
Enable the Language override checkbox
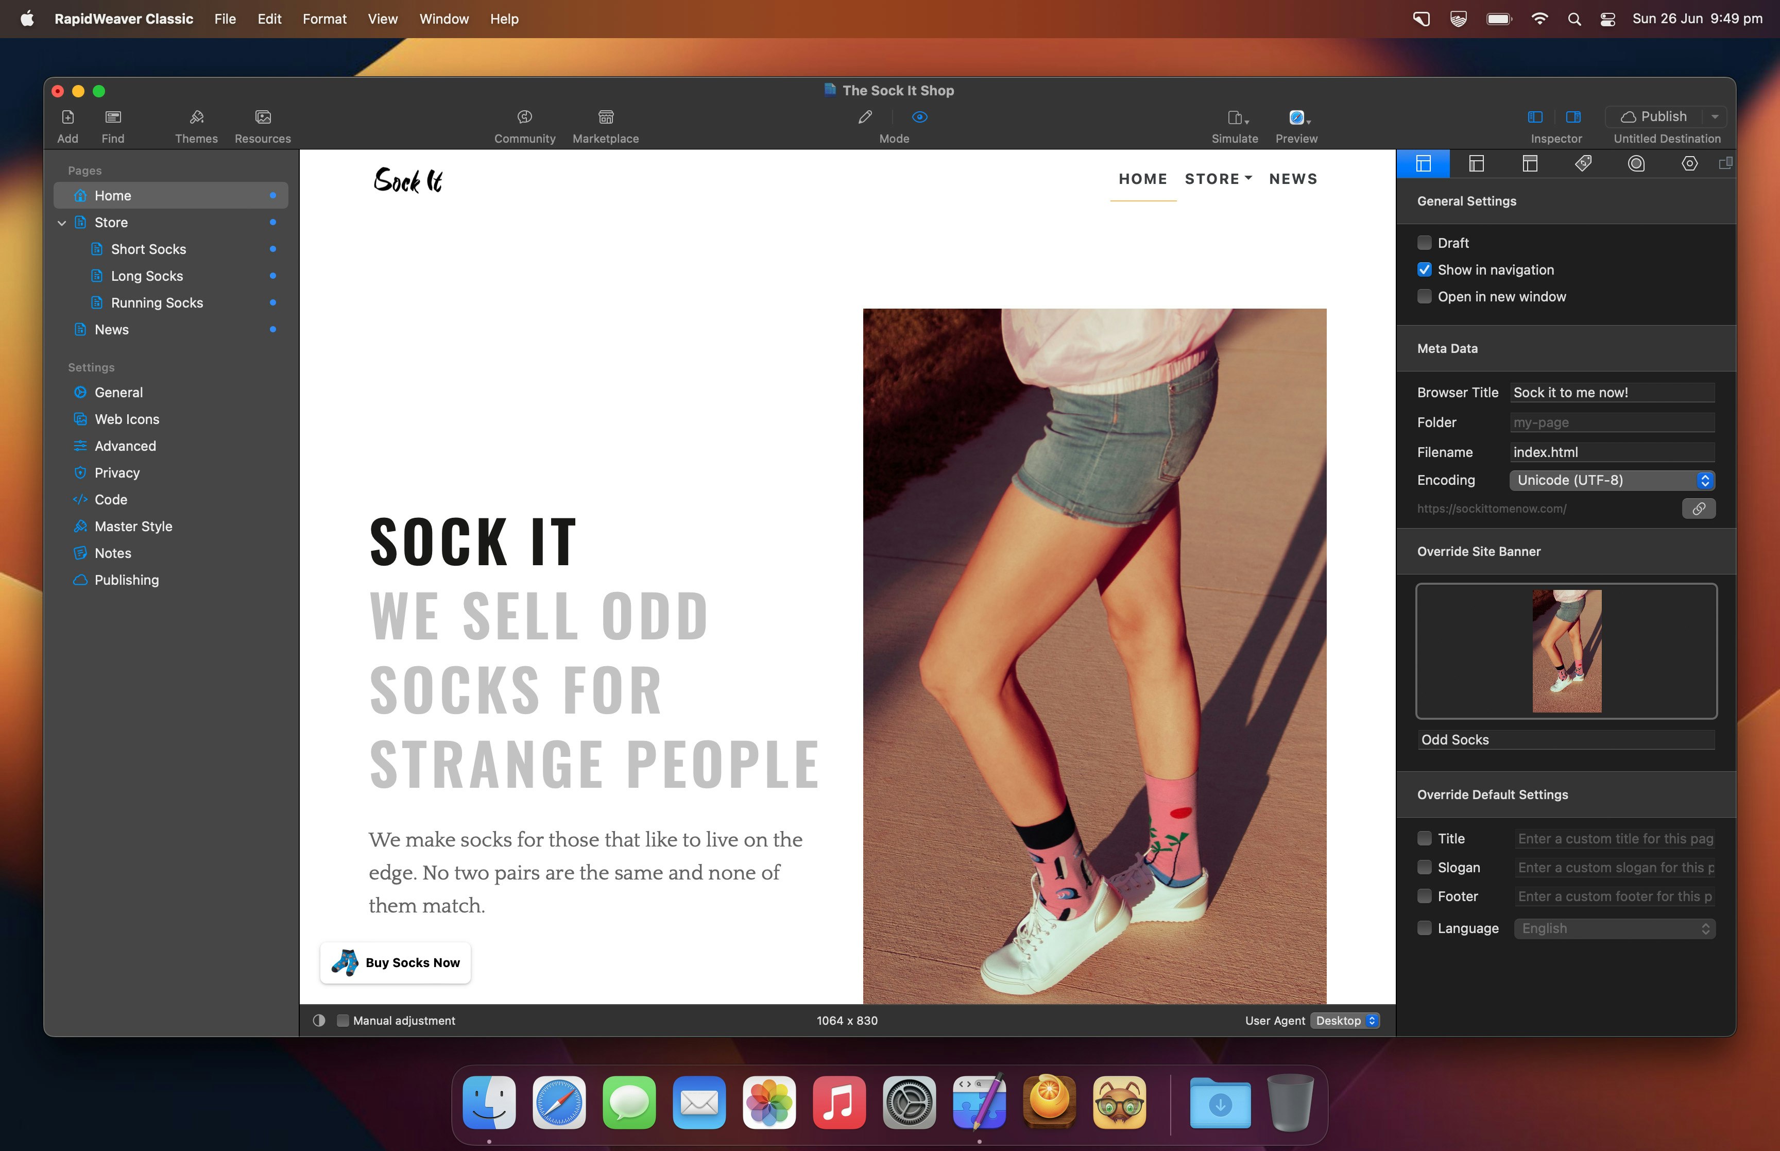pos(1425,928)
